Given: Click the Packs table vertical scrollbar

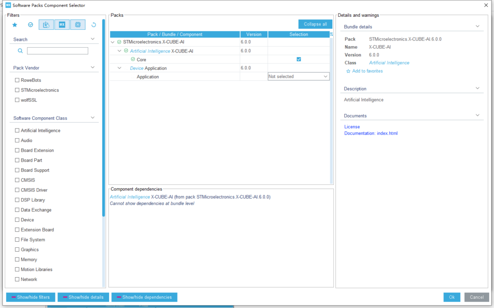Looking at the screenshot, I should tap(331, 110).
